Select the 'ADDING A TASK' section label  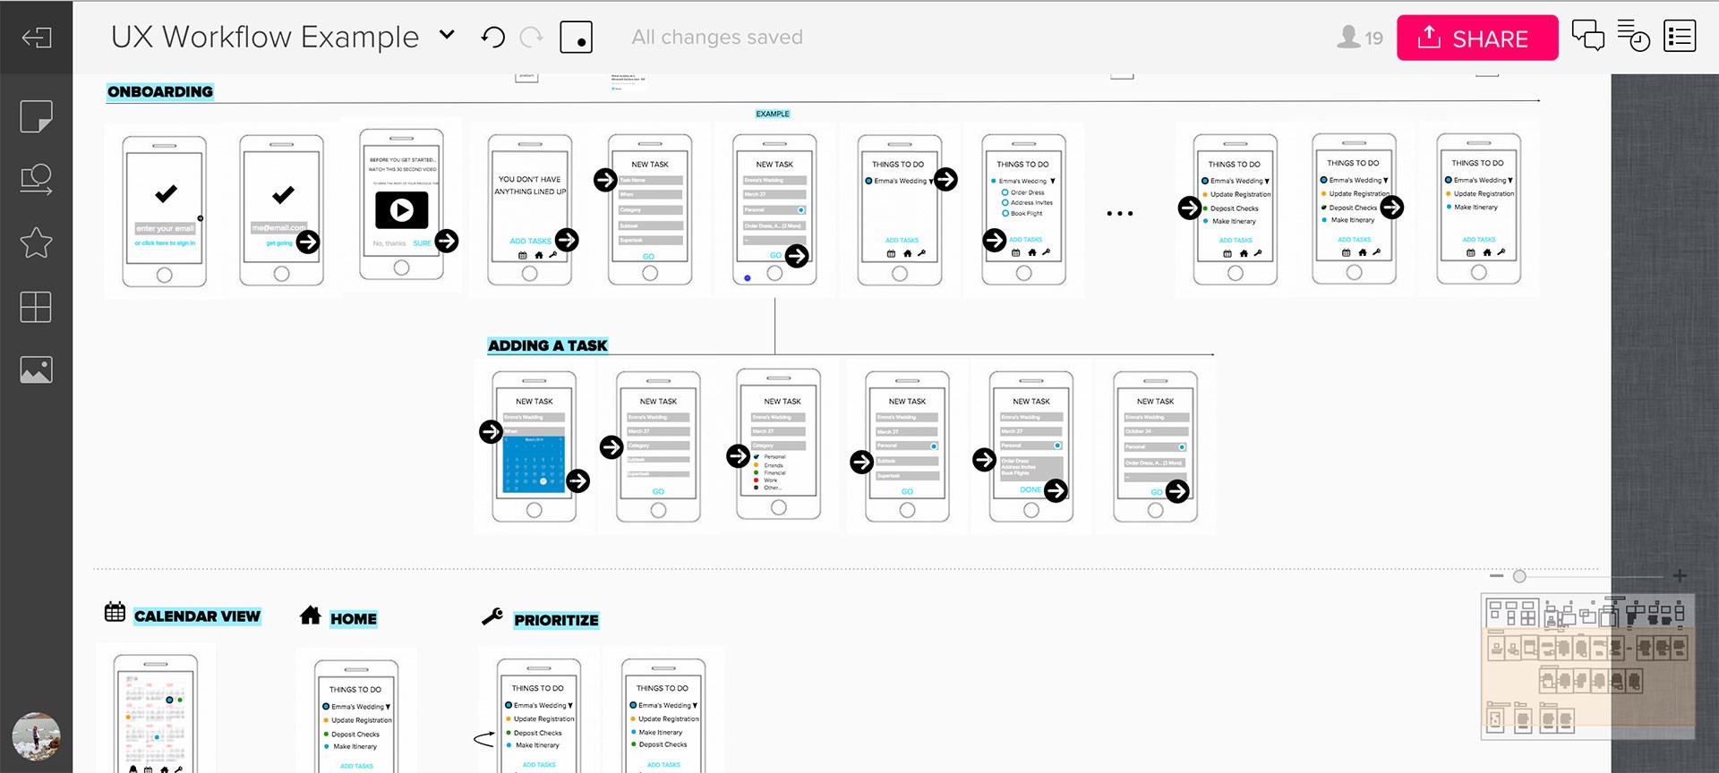[548, 345]
